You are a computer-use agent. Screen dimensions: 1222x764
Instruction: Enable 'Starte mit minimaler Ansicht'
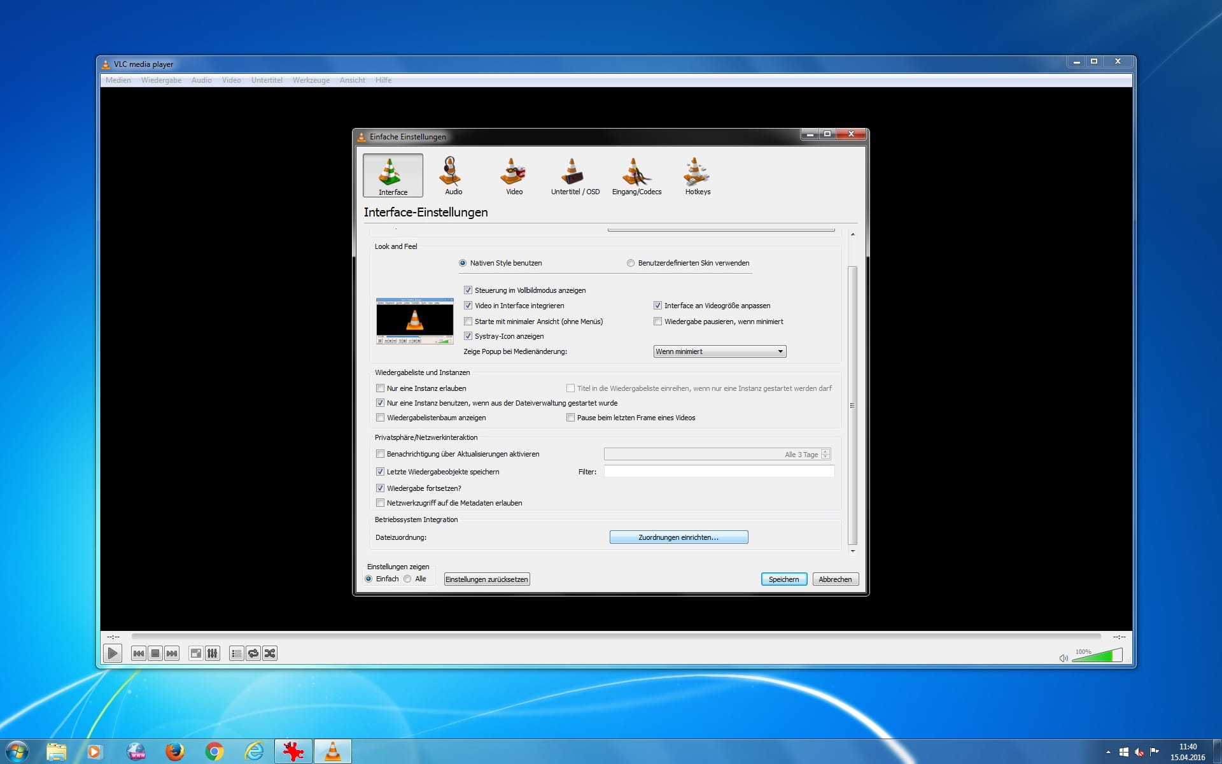468,322
